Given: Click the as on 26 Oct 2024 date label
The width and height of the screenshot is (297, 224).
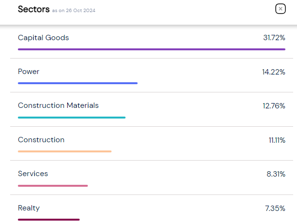Looking at the screenshot, I should [73, 10].
